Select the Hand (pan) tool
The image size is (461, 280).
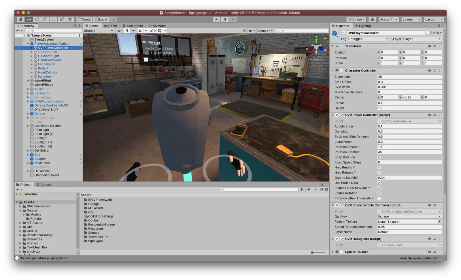pos(20,19)
